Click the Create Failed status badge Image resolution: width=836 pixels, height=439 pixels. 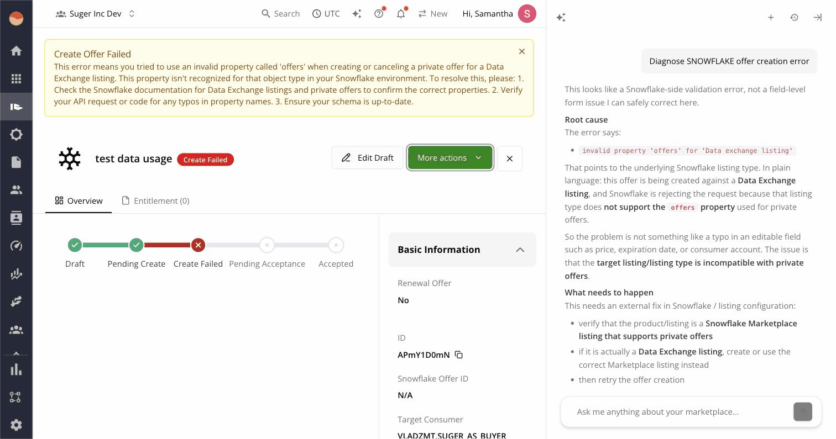tap(205, 160)
